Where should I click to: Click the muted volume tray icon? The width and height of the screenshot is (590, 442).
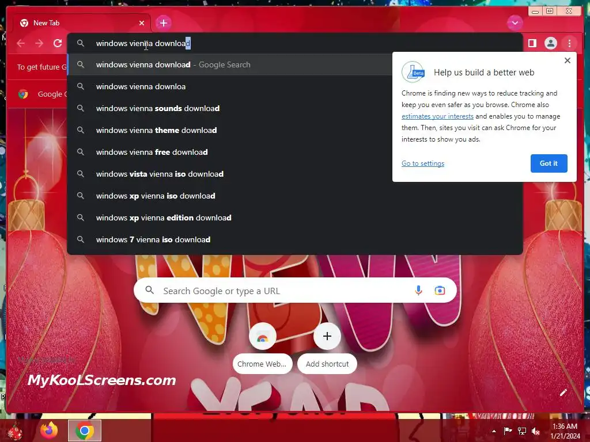(536, 430)
